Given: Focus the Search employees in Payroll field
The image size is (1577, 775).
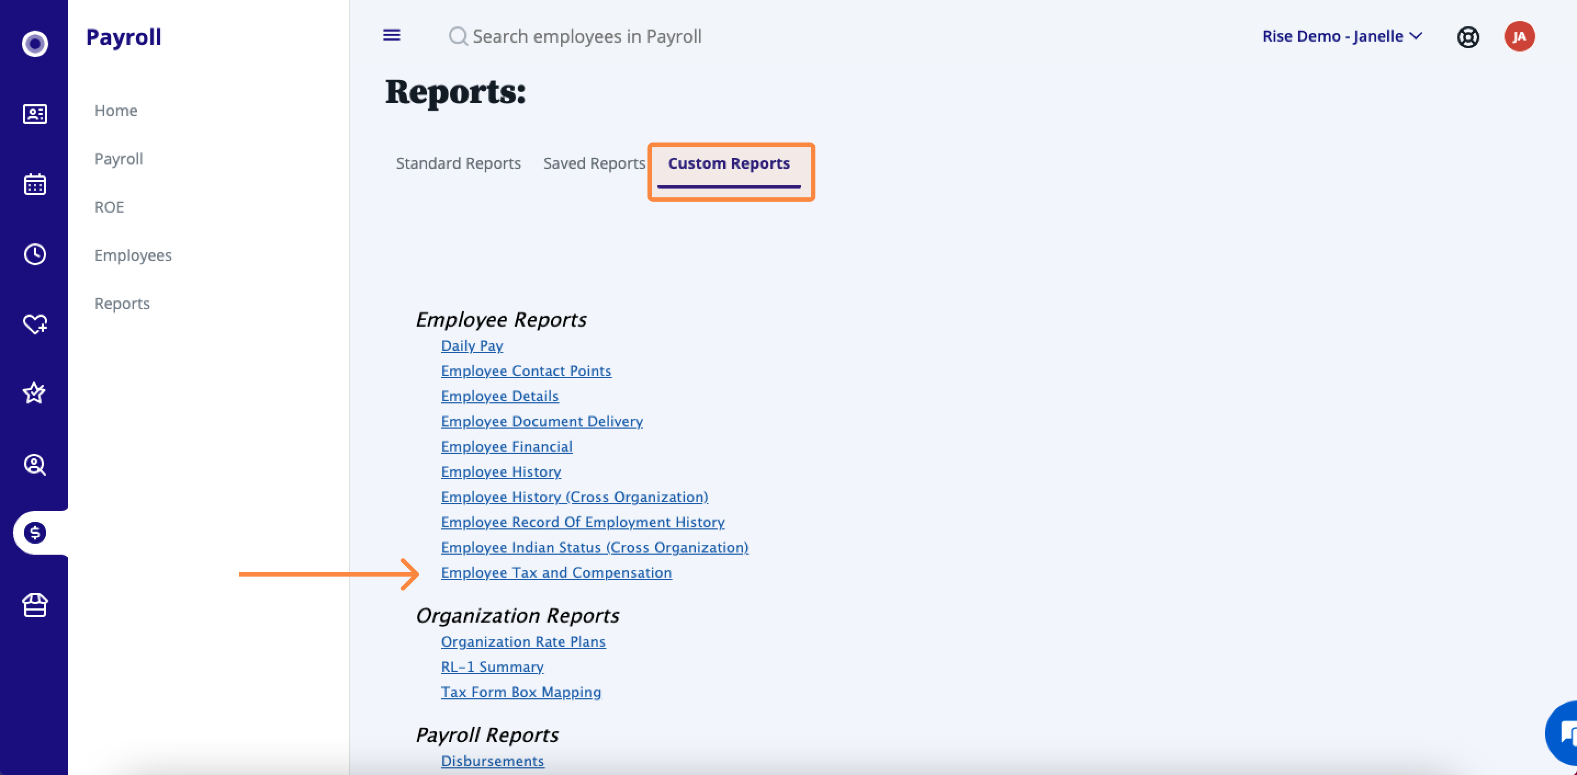Looking at the screenshot, I should pyautogui.click(x=587, y=37).
